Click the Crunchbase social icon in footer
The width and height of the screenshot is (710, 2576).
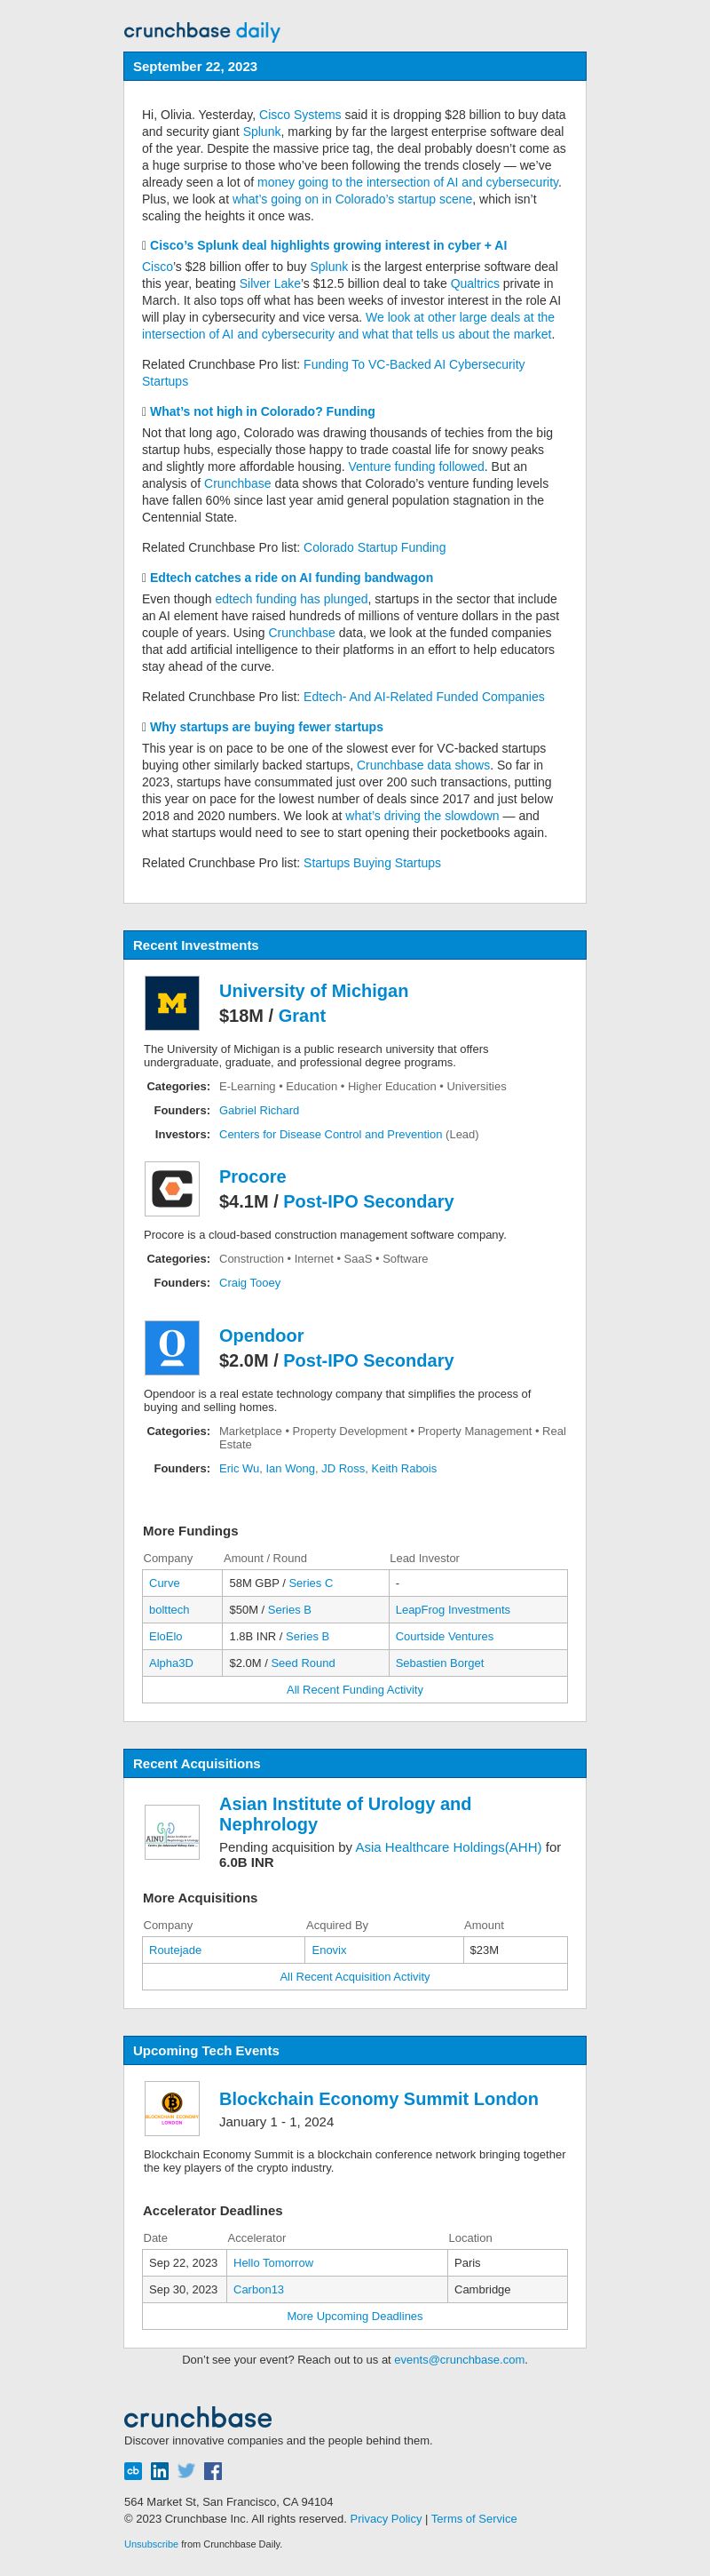point(133,2471)
